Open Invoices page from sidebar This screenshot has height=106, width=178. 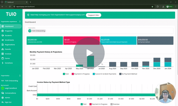[8, 54]
